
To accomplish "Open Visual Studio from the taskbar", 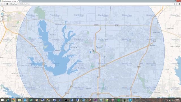I will click(95, 100).
